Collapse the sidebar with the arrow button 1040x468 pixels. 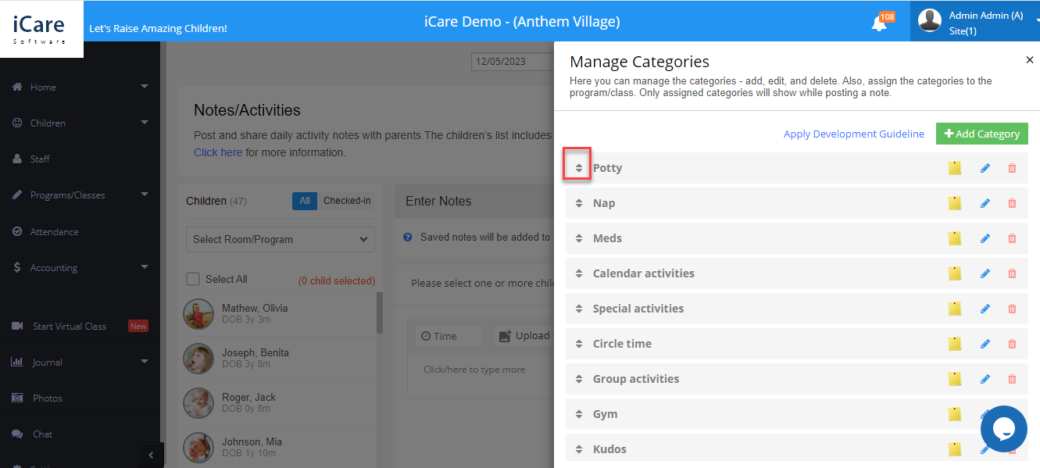(x=151, y=455)
